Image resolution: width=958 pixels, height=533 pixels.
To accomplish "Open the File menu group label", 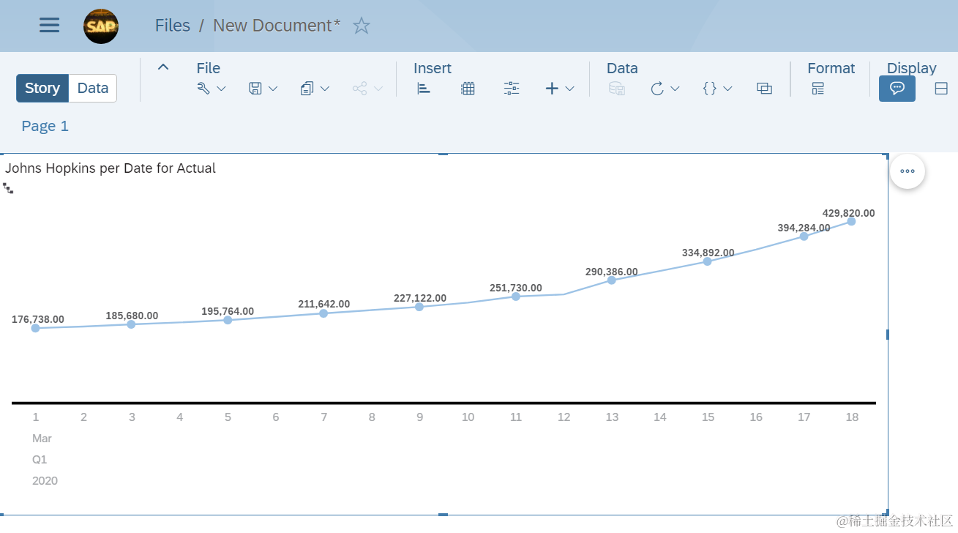I will 209,68.
